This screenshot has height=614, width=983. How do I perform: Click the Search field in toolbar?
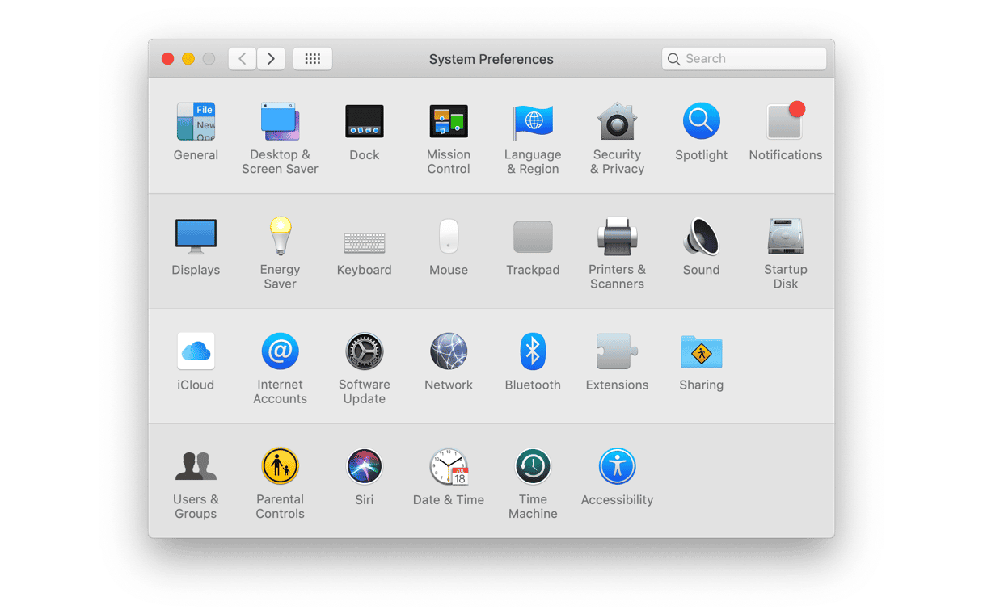point(744,59)
